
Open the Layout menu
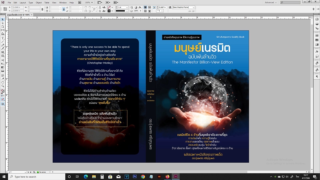point(23,3)
